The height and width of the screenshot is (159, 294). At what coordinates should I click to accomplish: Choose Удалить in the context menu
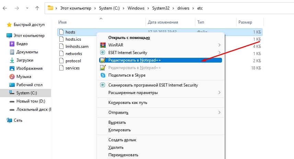116,147
